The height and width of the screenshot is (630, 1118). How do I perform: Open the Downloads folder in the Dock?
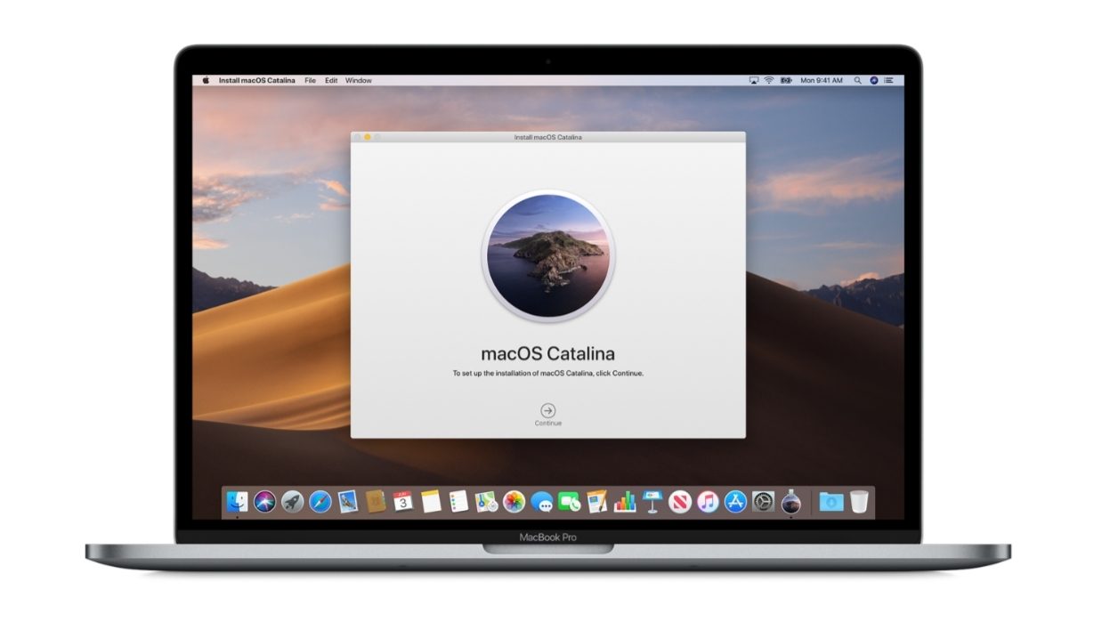pos(830,502)
